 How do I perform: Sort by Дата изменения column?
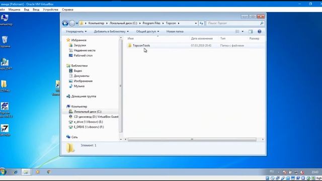[x=202, y=38]
